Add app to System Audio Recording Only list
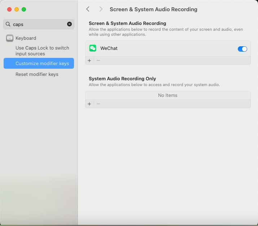The image size is (258, 226). [x=89, y=104]
